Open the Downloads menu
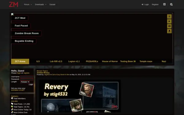The image size is (184, 115). pos(39,5)
